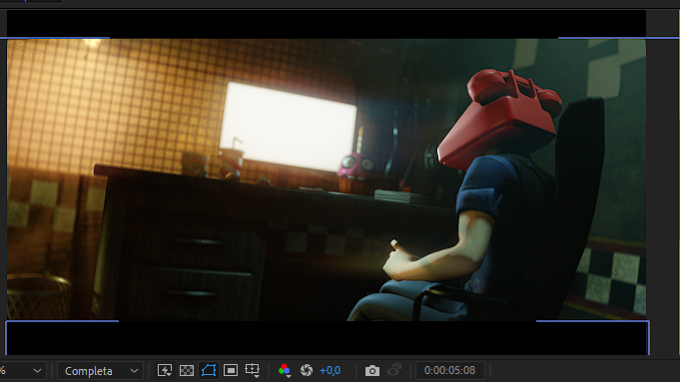Adjust the +0,0 exposure value
The image size is (680, 382).
[x=330, y=371]
